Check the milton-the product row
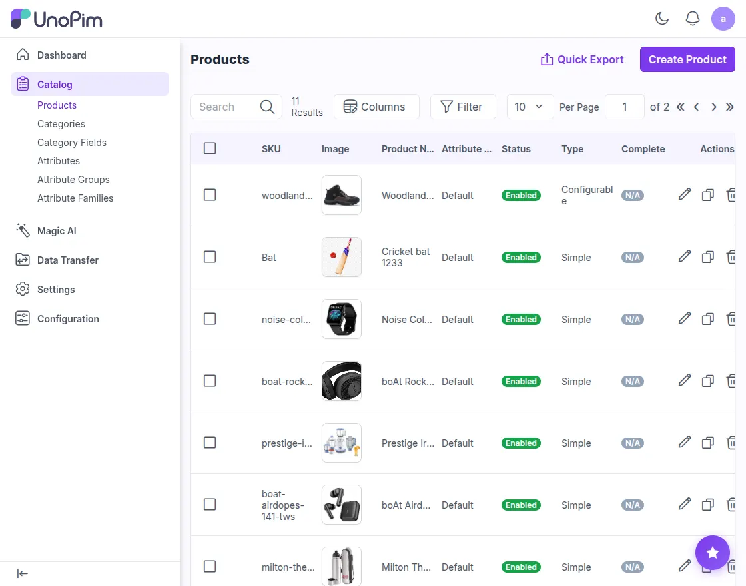This screenshot has height=586, width=746. pyautogui.click(x=210, y=566)
